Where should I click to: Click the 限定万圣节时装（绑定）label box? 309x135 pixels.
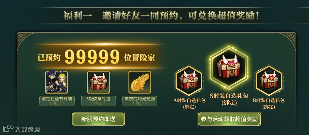[x=57, y=101]
